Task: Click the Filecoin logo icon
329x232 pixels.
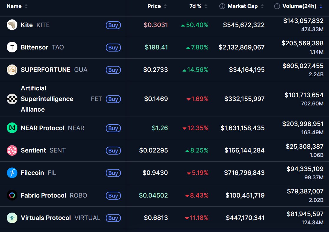Action: pyautogui.click(x=12, y=173)
